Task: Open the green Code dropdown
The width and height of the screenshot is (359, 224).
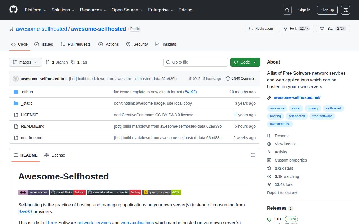Action: coord(245,62)
